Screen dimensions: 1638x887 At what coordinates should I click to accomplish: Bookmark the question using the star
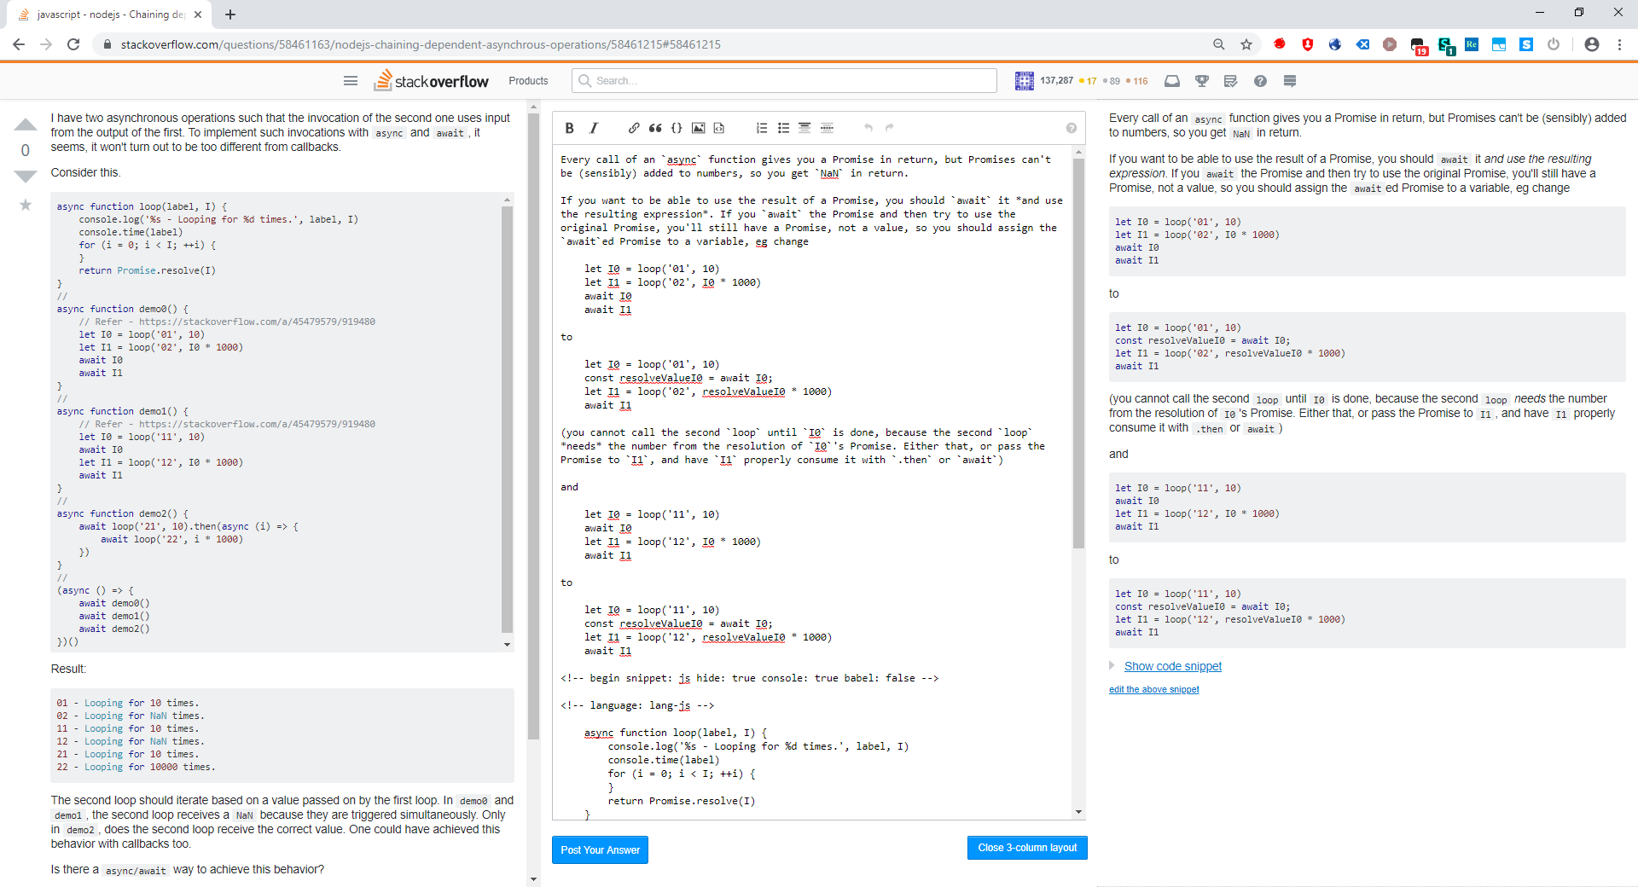click(26, 205)
